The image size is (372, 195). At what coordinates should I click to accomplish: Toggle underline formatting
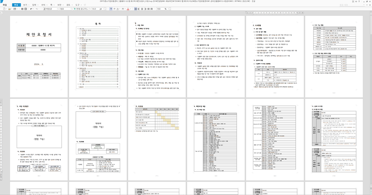click(x=118, y=9)
